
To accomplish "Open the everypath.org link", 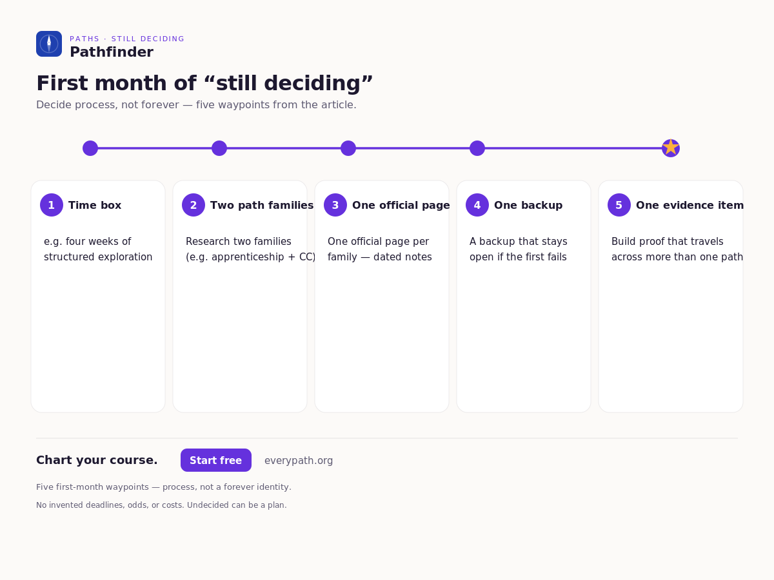I will click(x=299, y=461).
